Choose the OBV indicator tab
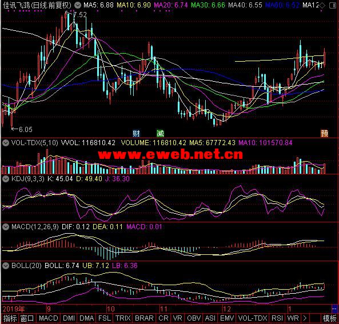The height and width of the screenshot is (324, 339). pyautogui.click(x=194, y=318)
